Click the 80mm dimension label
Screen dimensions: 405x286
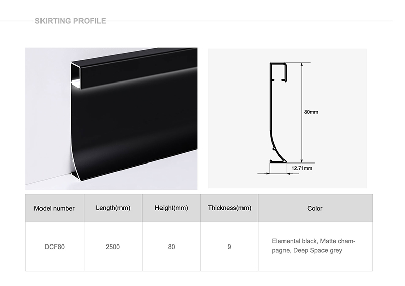311,112
